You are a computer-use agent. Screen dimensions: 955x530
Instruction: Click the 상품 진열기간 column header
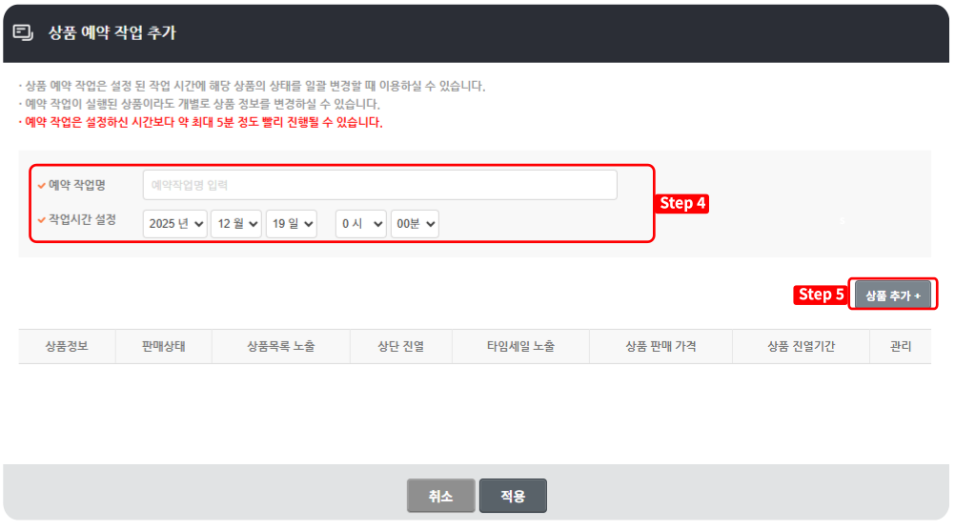(x=801, y=347)
